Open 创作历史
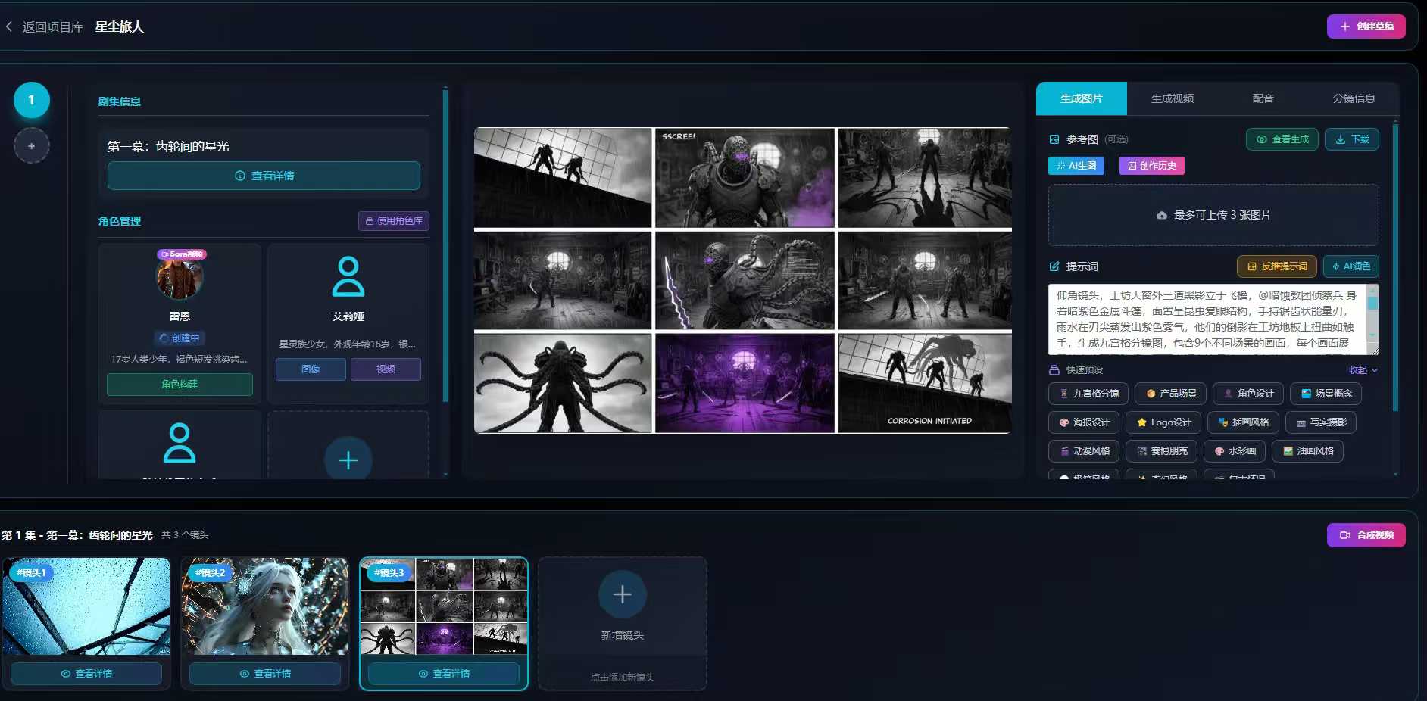 pyautogui.click(x=1151, y=166)
